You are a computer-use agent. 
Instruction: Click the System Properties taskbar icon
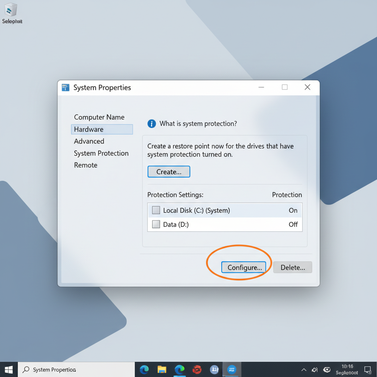coord(232,370)
